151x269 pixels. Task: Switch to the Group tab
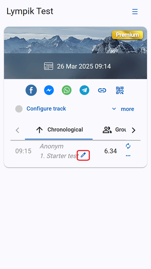coord(114,130)
